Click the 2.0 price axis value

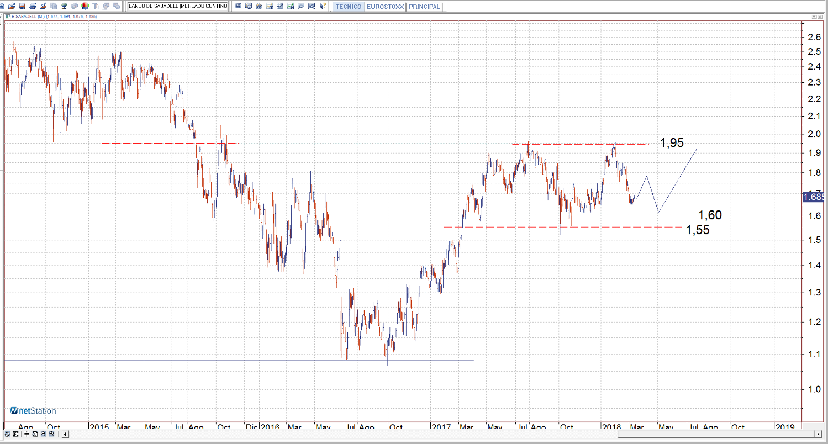pyautogui.click(x=813, y=134)
